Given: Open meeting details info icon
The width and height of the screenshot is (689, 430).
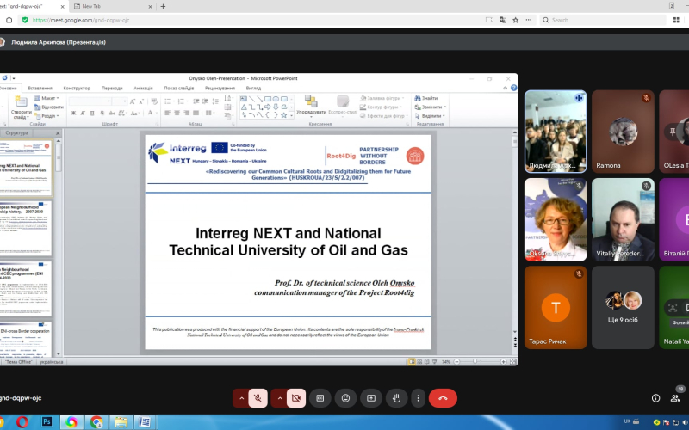Looking at the screenshot, I should tap(655, 398).
